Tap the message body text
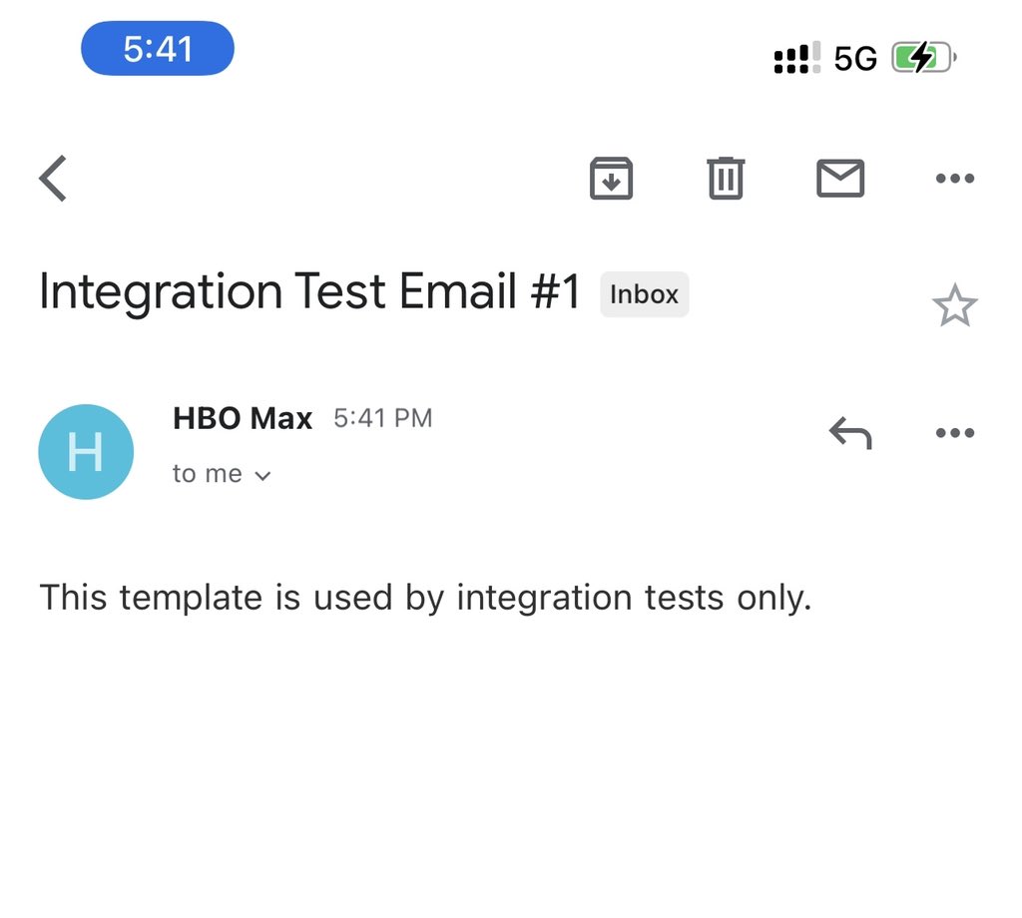 (425, 598)
